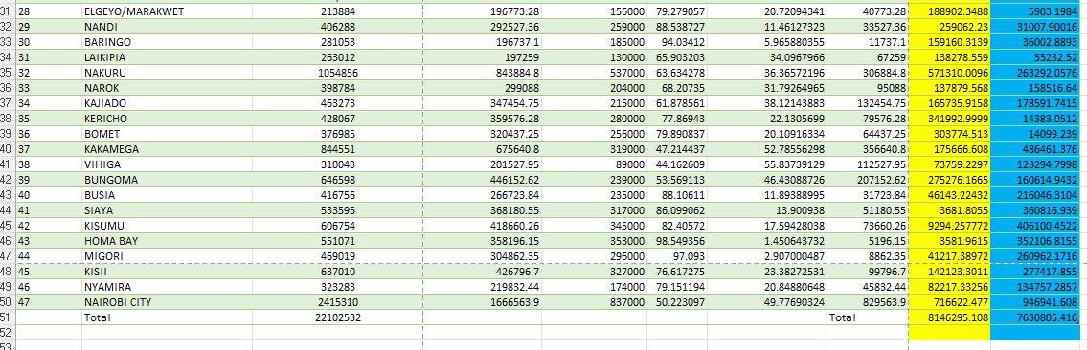Screen dimensions: 1087x350
Task: Click Elgeyo/Marakwet population value 213884
Action: 337,11
